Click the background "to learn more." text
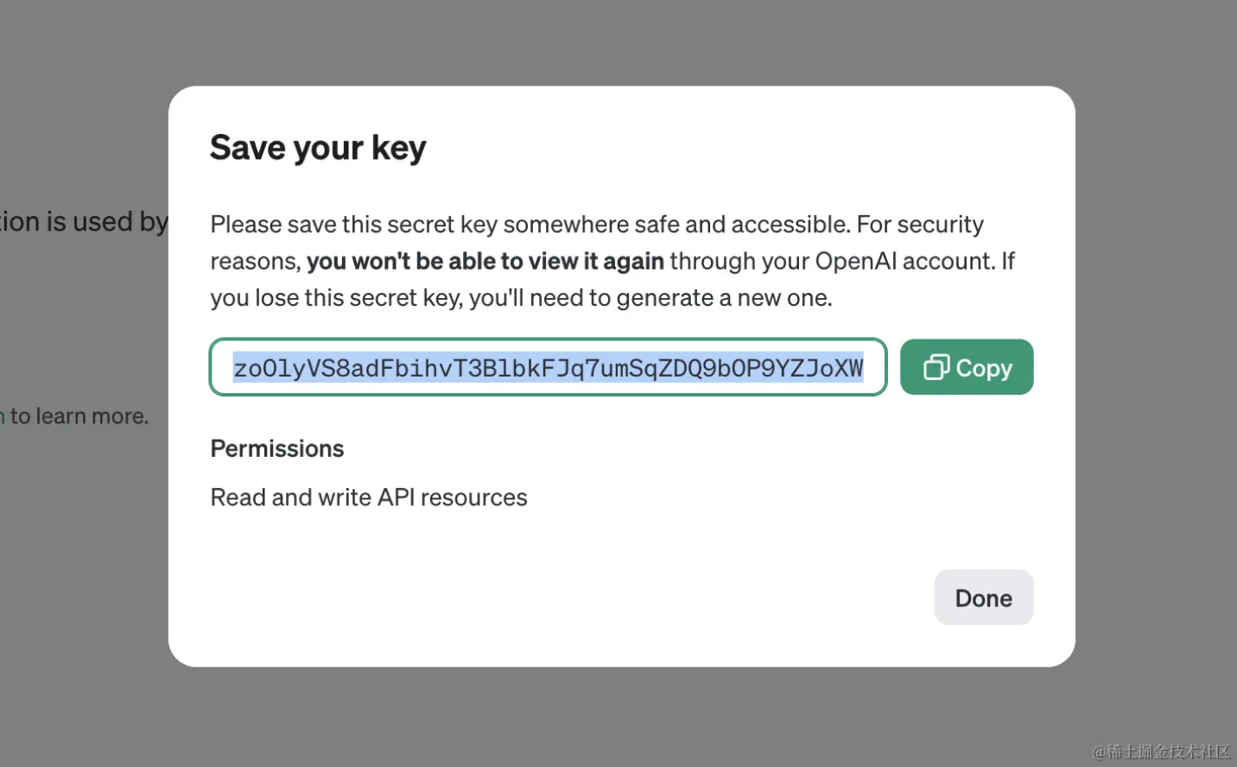This screenshot has width=1237, height=767. tap(79, 416)
